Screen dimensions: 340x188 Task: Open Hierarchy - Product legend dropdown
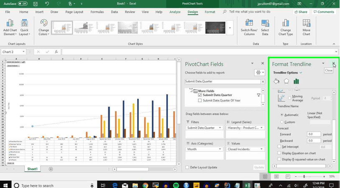coord(261,128)
